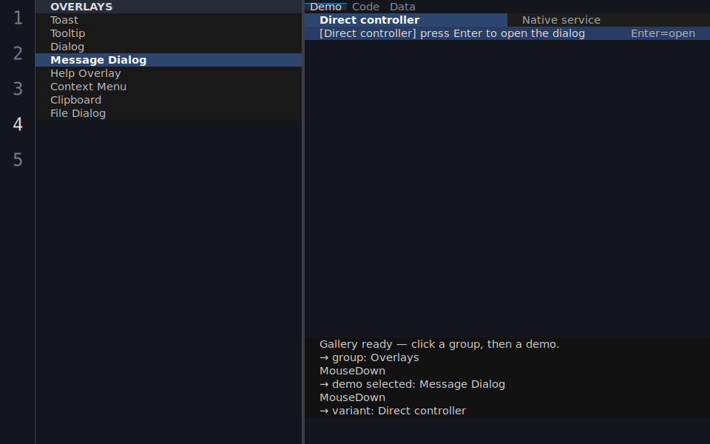This screenshot has width=710, height=444.
Task: Open the Tooltip demo
Action: 169,33
